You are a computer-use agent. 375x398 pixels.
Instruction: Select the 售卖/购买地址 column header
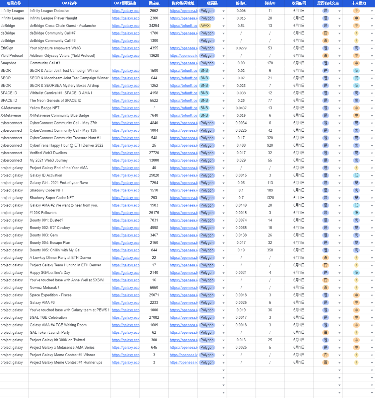click(x=183, y=3)
